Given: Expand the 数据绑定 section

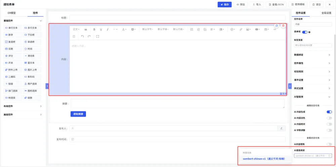Looking at the screenshot, I should click(312, 55).
